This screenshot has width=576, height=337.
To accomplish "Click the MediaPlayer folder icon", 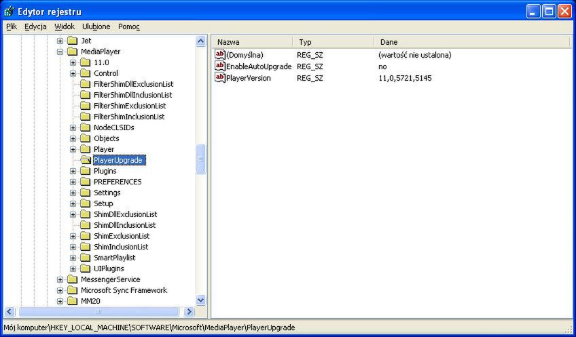I will (x=73, y=52).
